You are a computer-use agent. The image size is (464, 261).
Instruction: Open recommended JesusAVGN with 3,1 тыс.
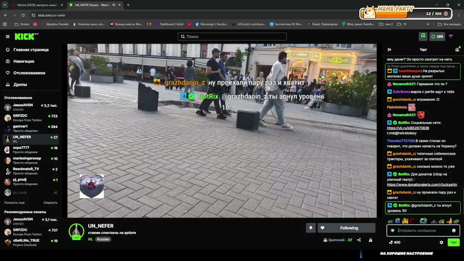point(31,221)
